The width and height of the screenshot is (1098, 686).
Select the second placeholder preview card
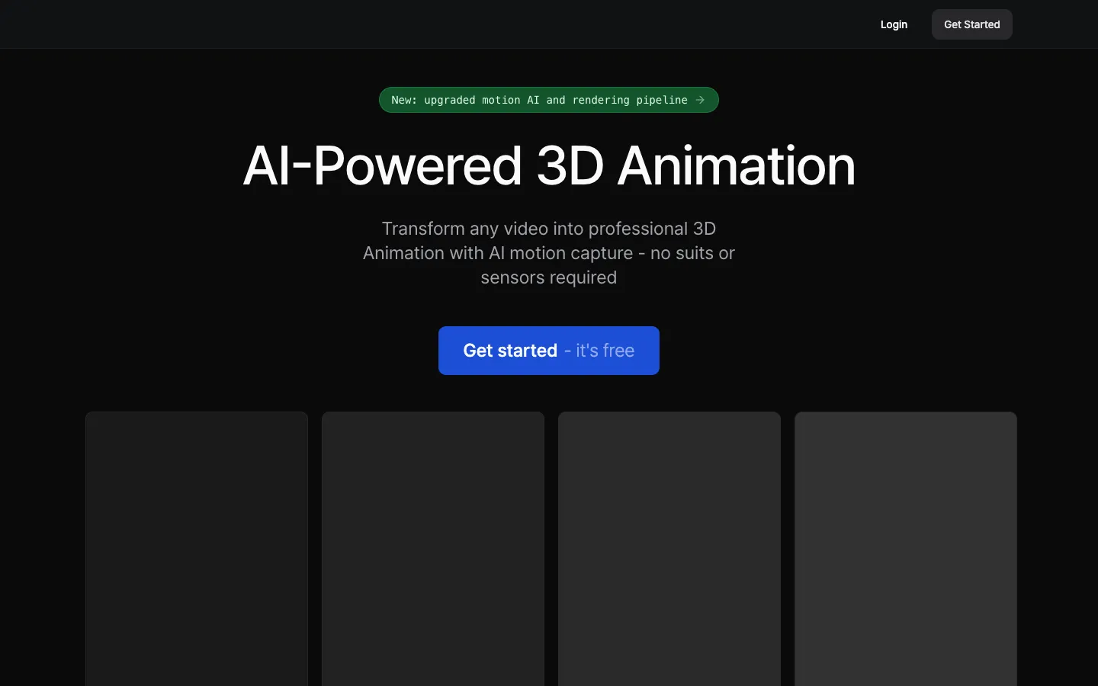(x=433, y=549)
